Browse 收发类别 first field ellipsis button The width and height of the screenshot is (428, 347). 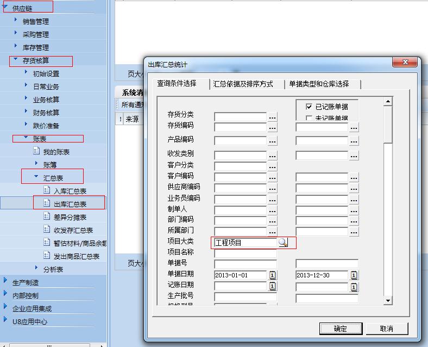click(273, 156)
